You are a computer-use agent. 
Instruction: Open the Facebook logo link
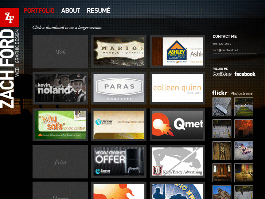(245, 74)
